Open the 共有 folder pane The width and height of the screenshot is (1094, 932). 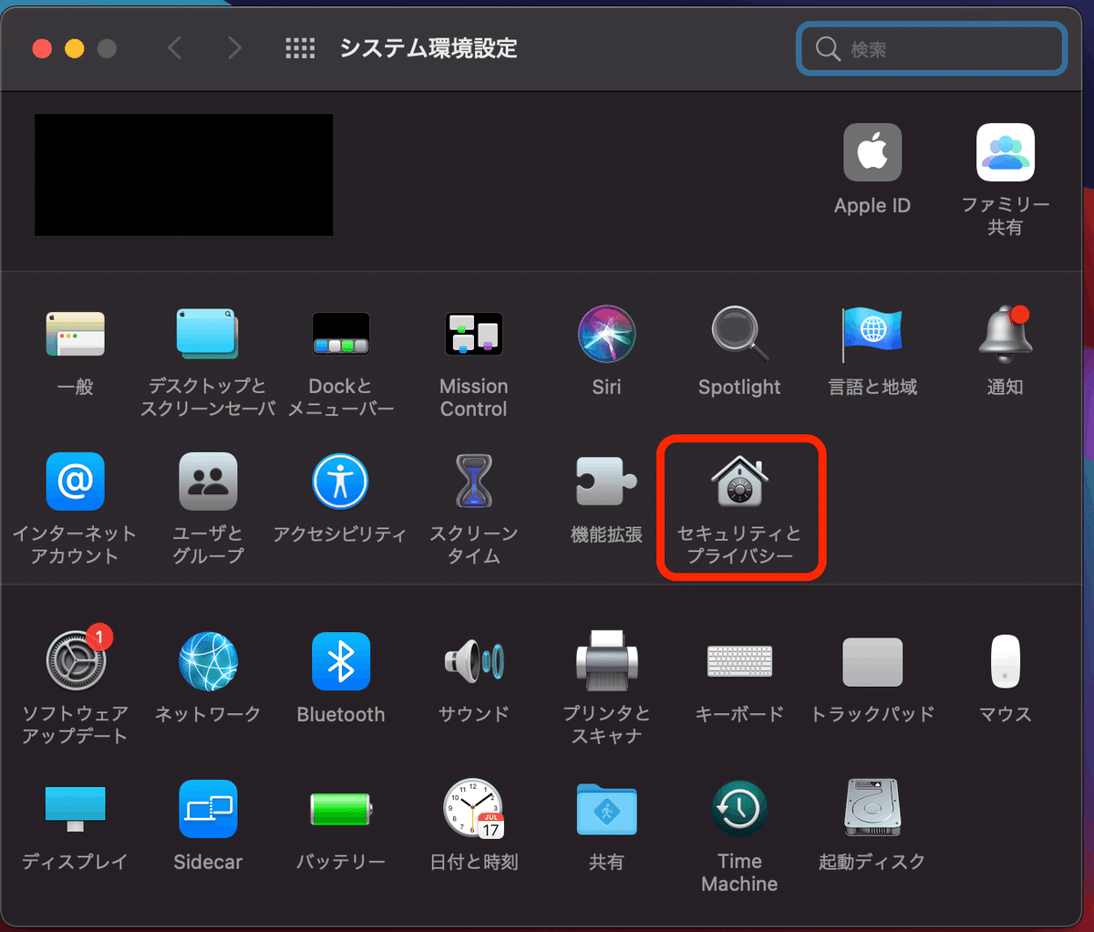pyautogui.click(x=606, y=809)
